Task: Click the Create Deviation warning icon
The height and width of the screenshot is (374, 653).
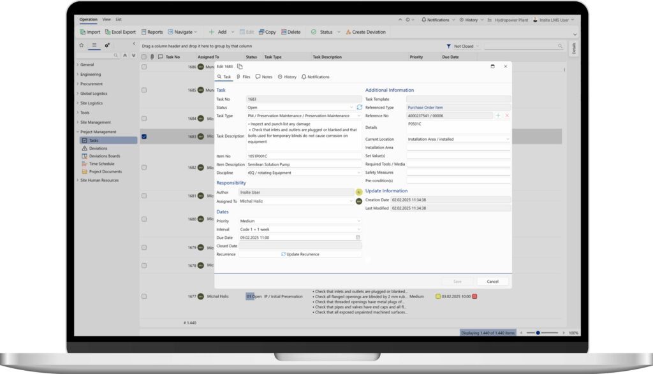Action: tap(348, 32)
